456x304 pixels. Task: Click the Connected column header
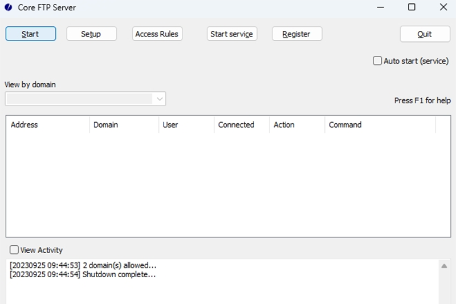coord(242,125)
